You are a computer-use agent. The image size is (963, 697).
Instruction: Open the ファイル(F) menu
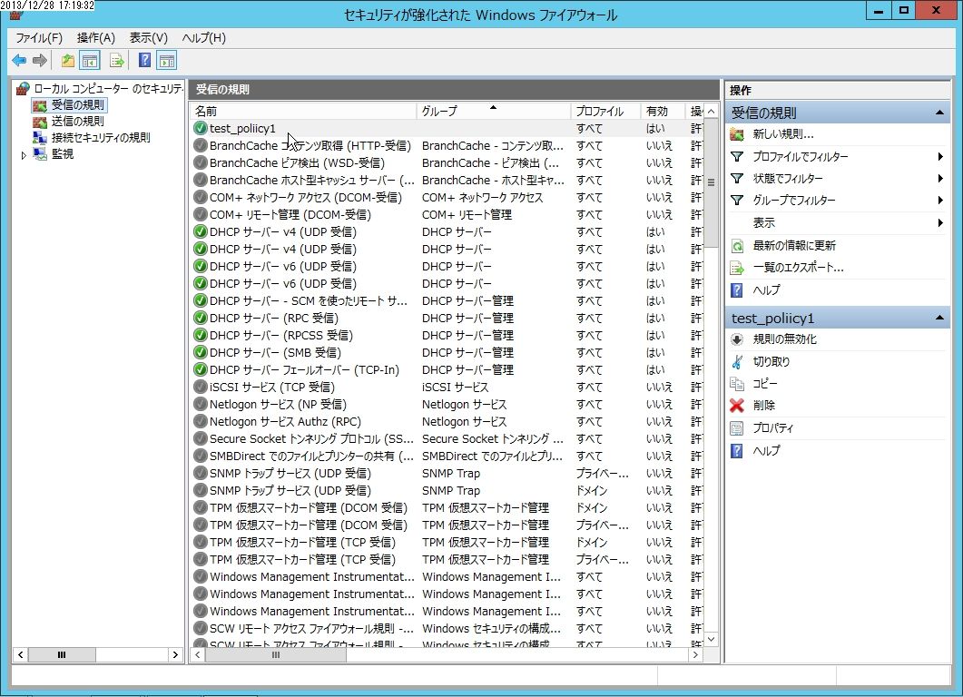click(39, 38)
